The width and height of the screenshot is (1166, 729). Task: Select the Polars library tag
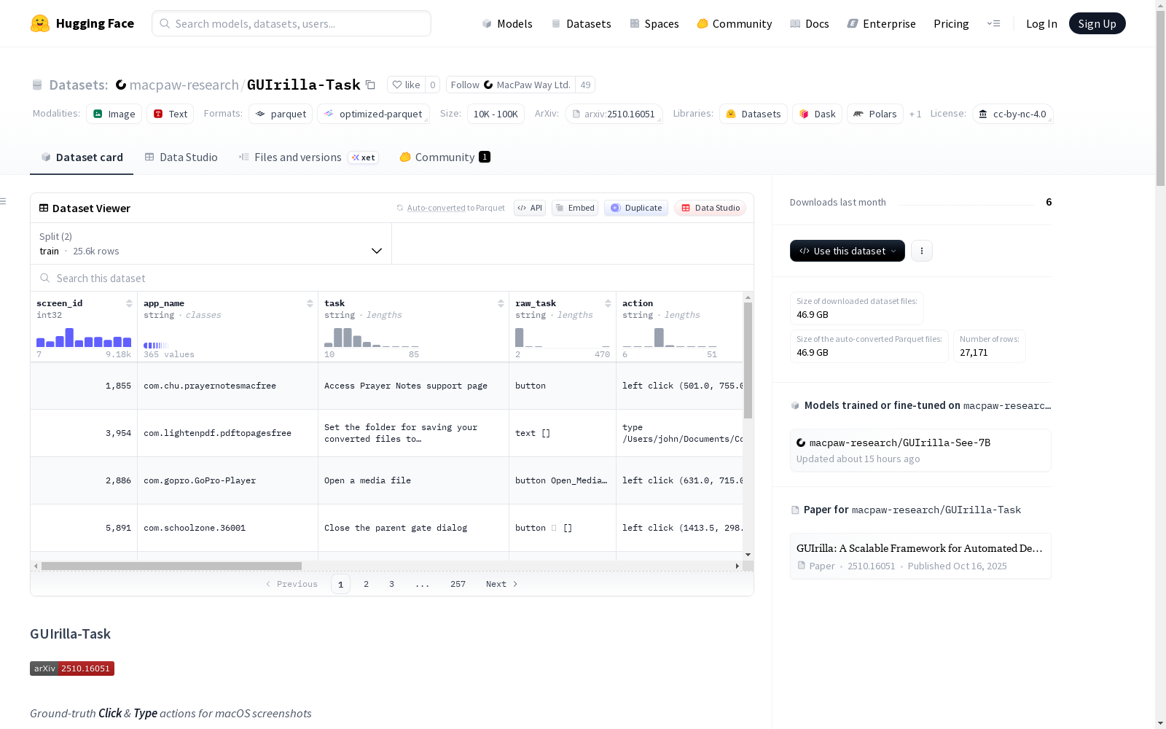point(875,114)
